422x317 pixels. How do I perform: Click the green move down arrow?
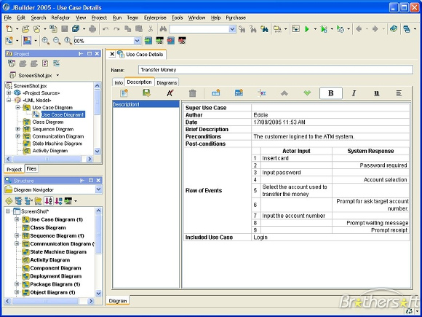(307, 93)
